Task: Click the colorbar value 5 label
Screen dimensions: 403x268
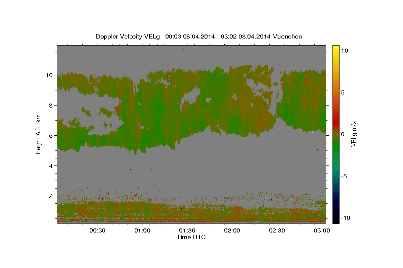Action: pos(343,92)
